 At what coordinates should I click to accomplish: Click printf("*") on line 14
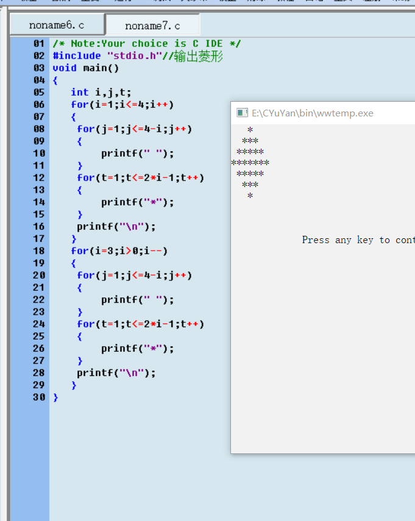click(x=138, y=202)
